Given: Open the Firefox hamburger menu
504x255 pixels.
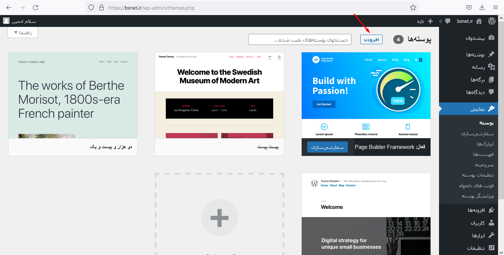Looking at the screenshot, I should coord(495,7).
